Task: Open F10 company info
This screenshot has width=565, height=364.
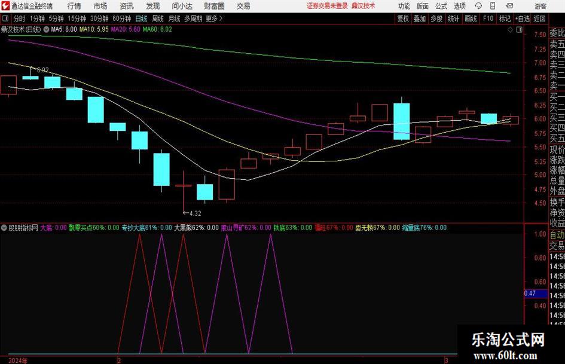Action: [488, 19]
